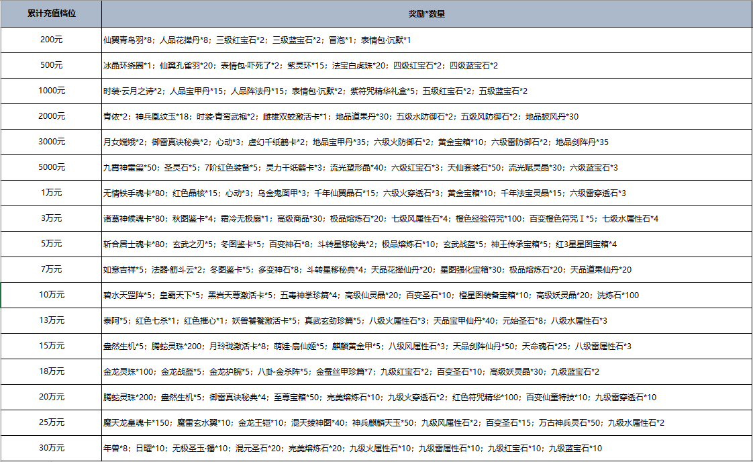This screenshot has height=462, width=753.
Task: Select the rewards cell starting with 盎然生机*5
Action: (426, 346)
